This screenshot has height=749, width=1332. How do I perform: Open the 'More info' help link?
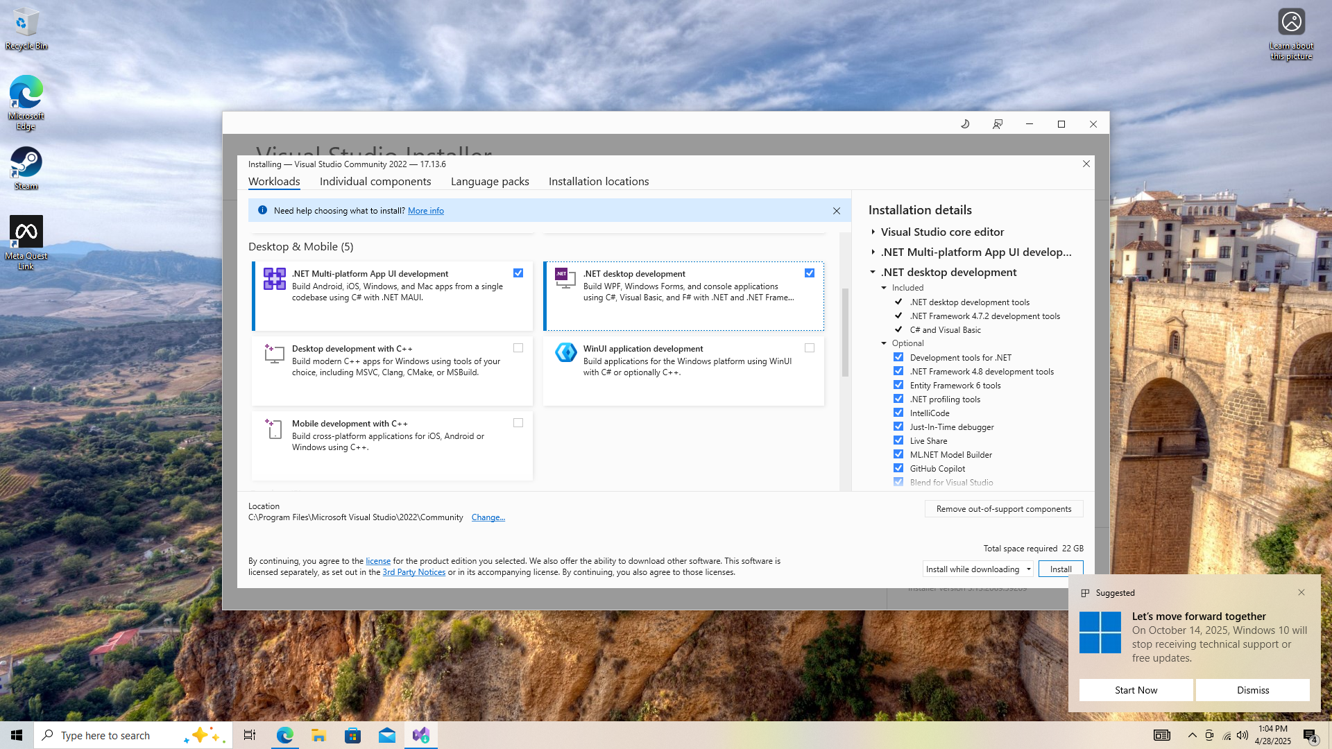coord(426,211)
